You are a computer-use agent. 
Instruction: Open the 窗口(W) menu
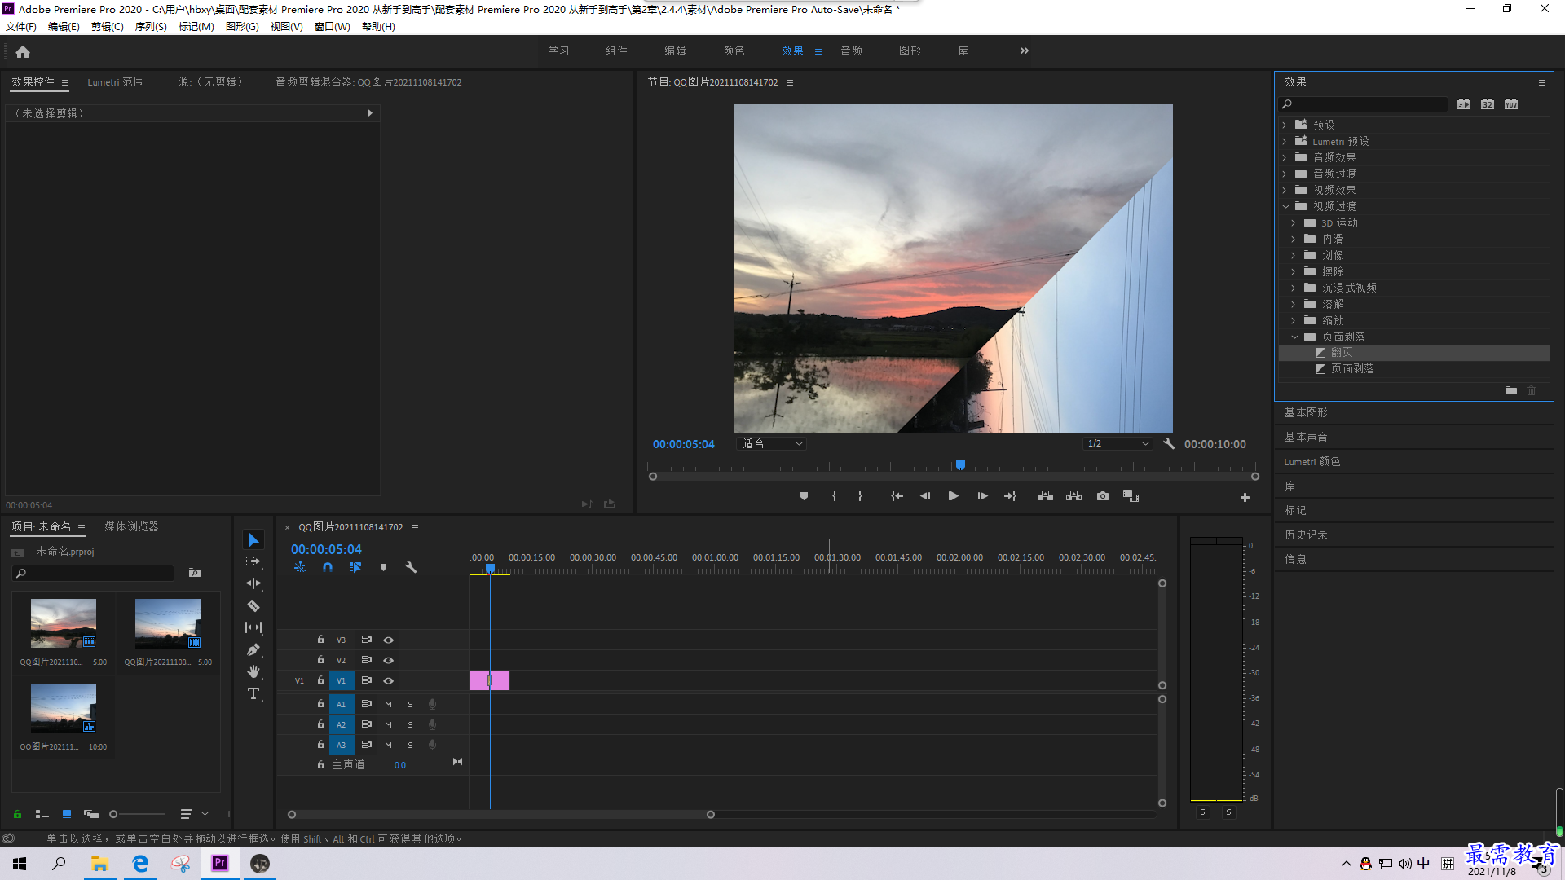click(x=332, y=27)
